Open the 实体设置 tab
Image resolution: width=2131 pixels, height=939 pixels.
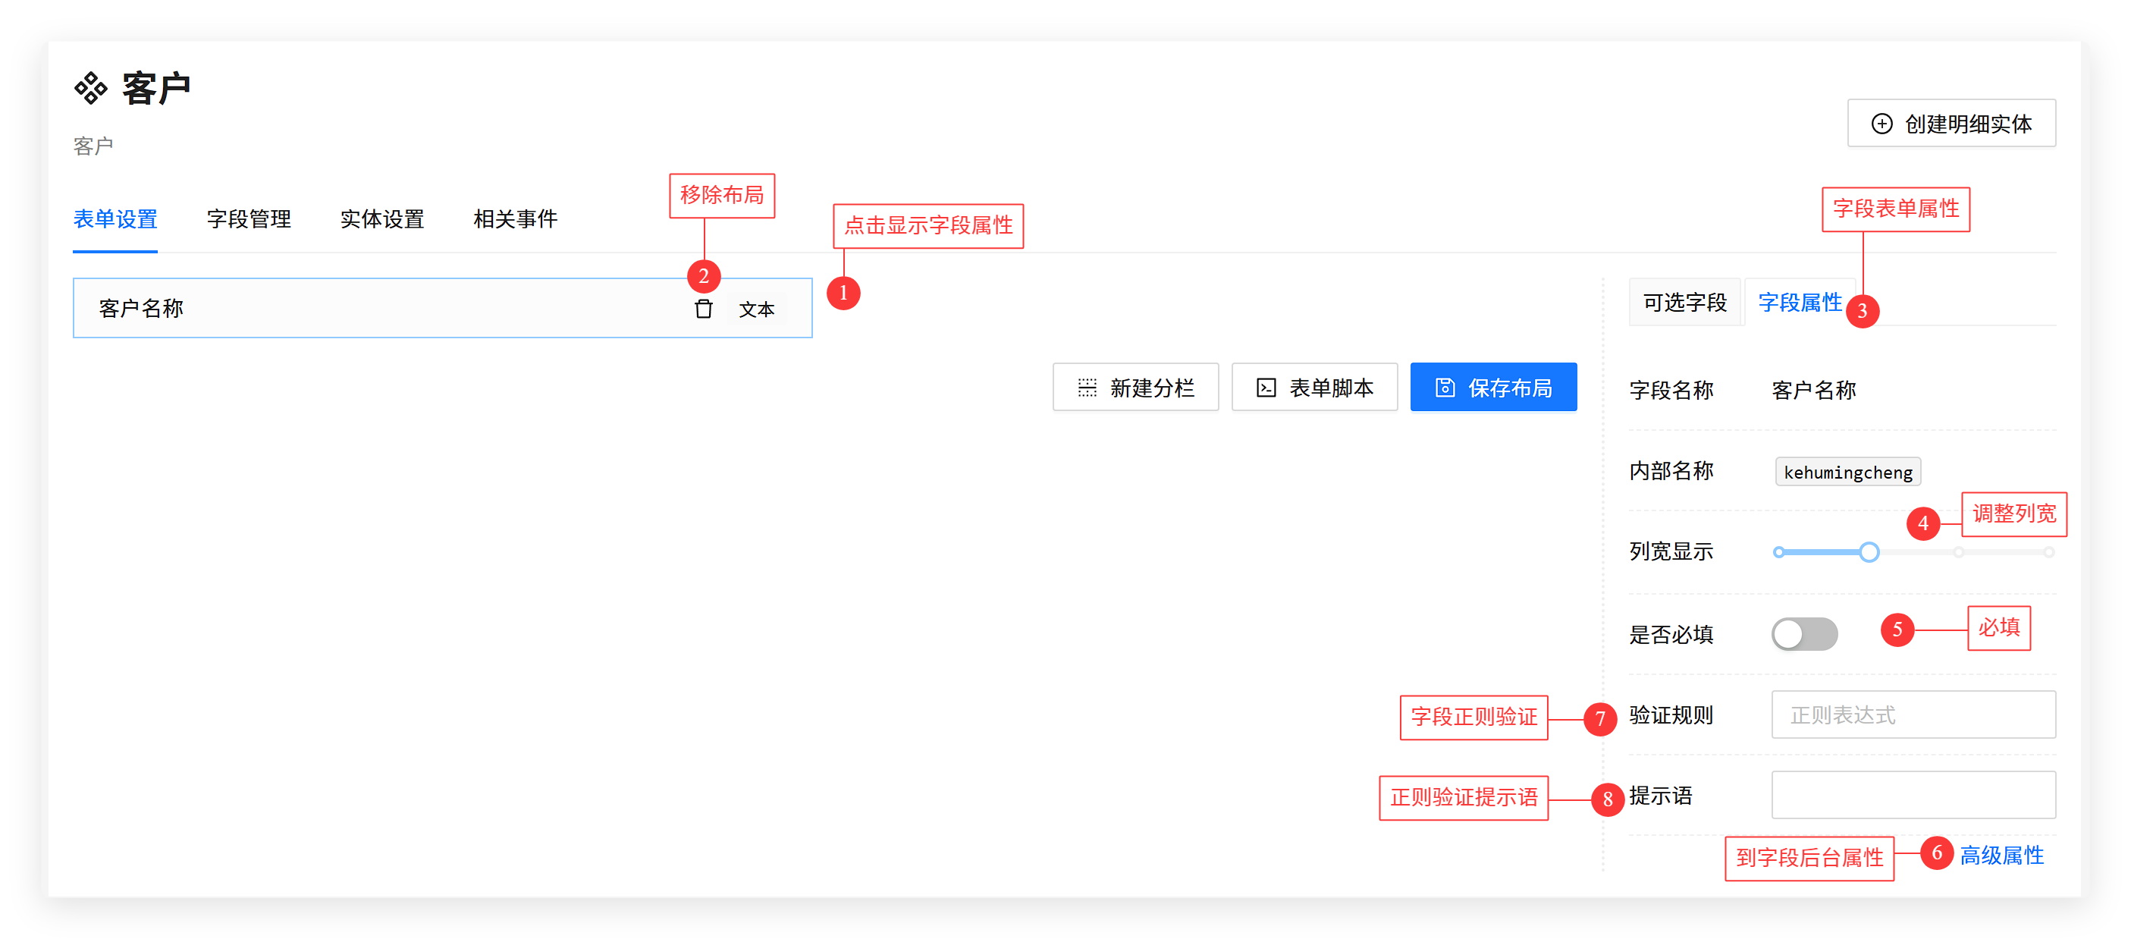pos(381,219)
